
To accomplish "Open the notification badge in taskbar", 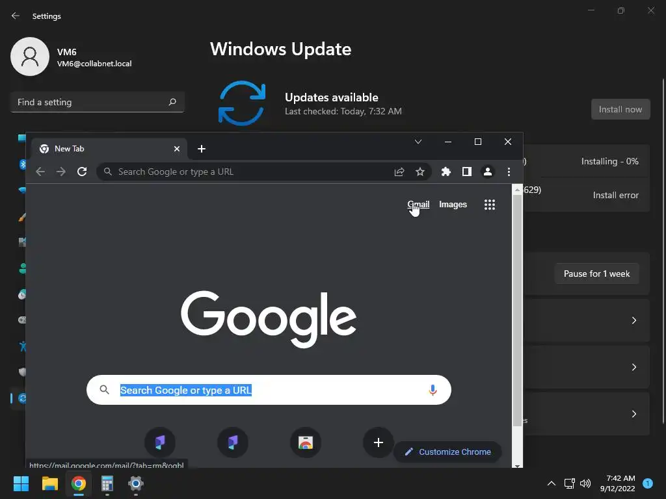I will click(648, 483).
